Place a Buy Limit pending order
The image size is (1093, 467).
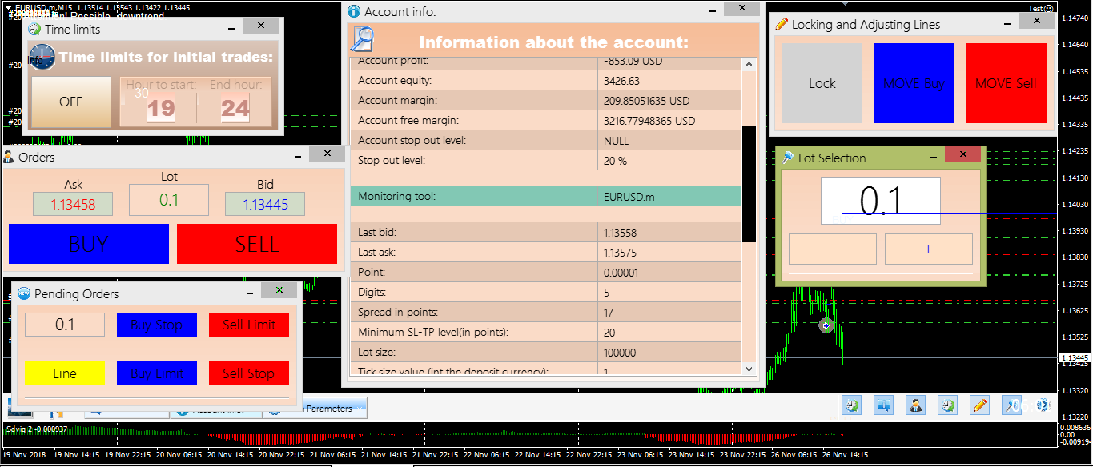(157, 373)
